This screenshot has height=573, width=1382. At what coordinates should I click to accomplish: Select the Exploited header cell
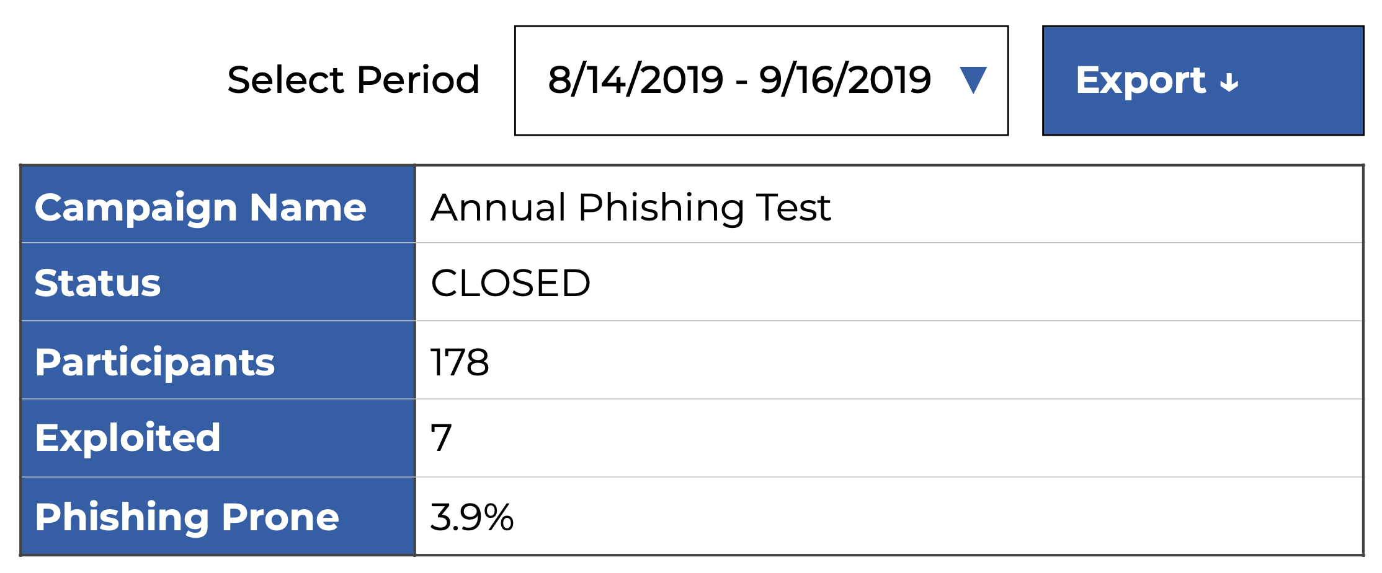(218, 438)
